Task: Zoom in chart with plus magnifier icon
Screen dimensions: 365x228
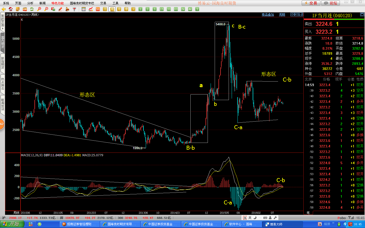Action: [x=39, y=9]
